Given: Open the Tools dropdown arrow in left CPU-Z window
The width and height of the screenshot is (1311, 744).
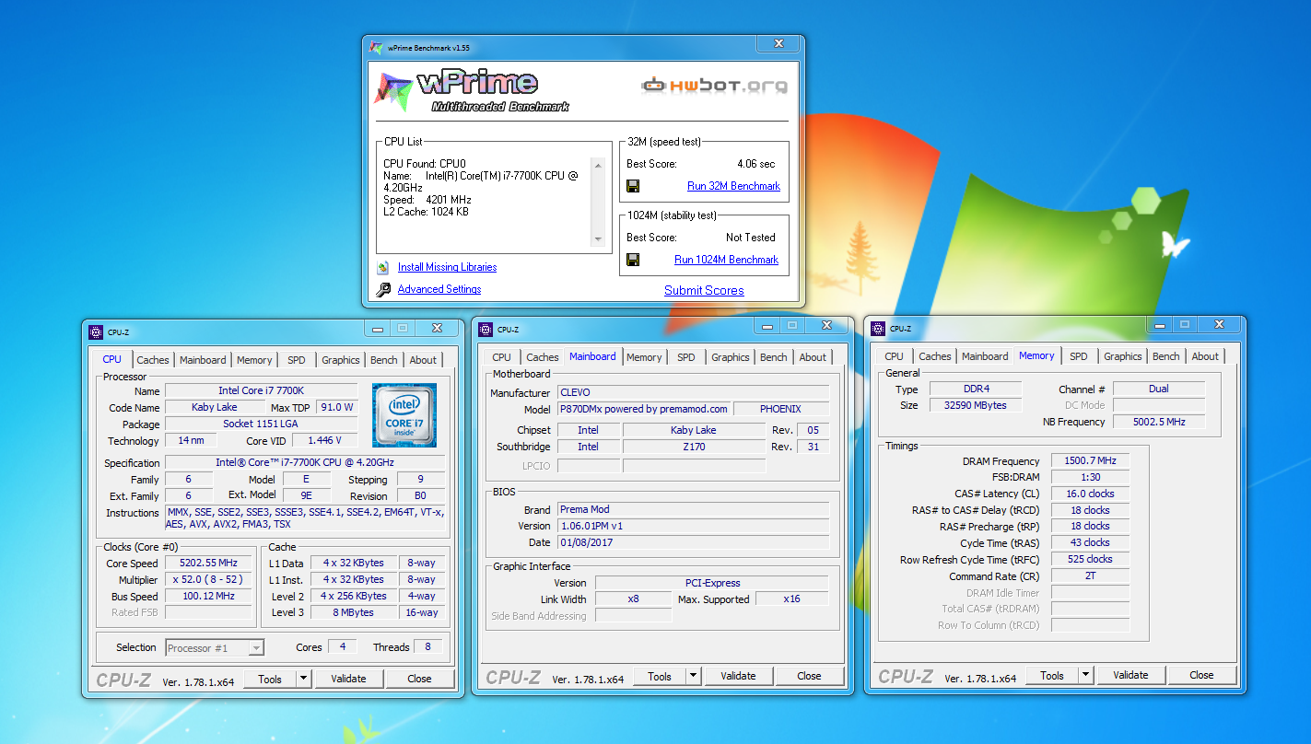Looking at the screenshot, I should pos(303,679).
